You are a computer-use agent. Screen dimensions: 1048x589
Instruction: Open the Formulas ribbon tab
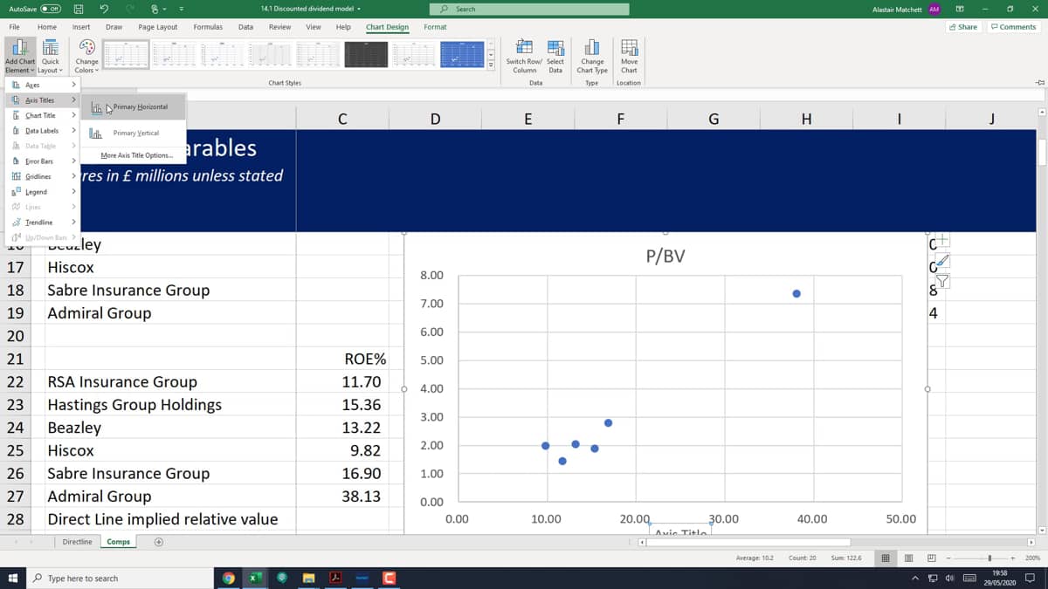(x=208, y=27)
